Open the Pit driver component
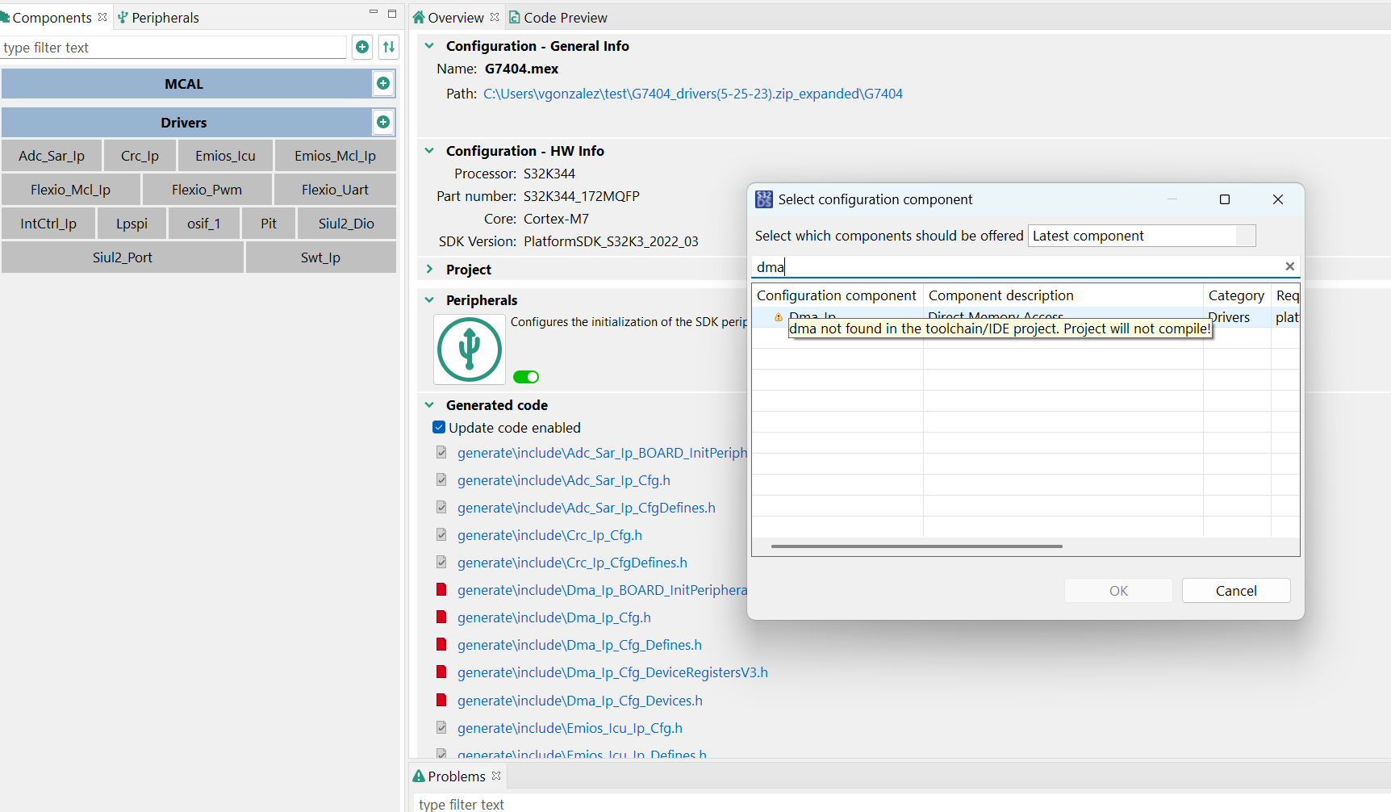This screenshot has width=1391, height=812. 269,224
